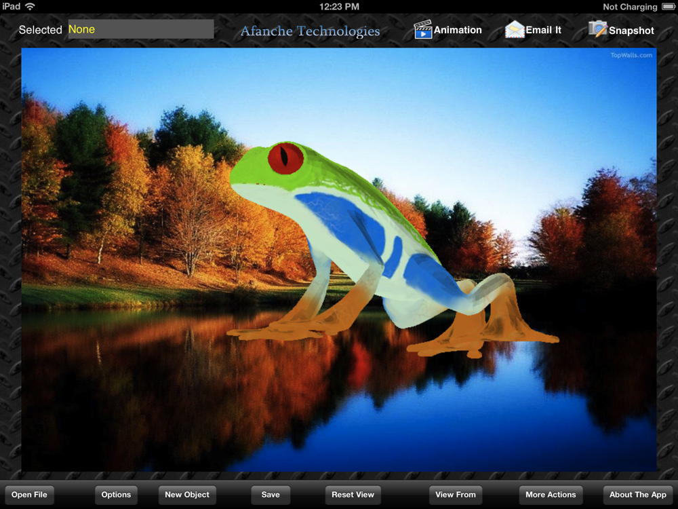
Task: Click the frog's red eye
Action: (x=285, y=158)
